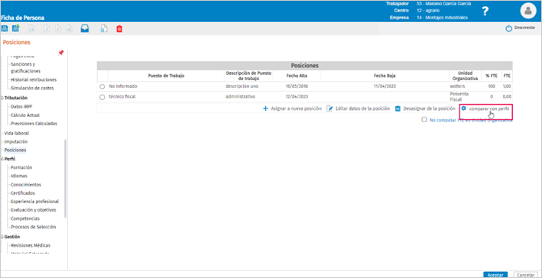The image size is (542, 278).
Task: Select the 'técnico fiscal' position radio button
Action: [102, 98]
